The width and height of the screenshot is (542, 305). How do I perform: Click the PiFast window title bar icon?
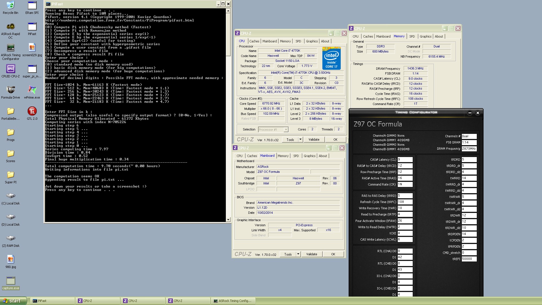point(48,4)
